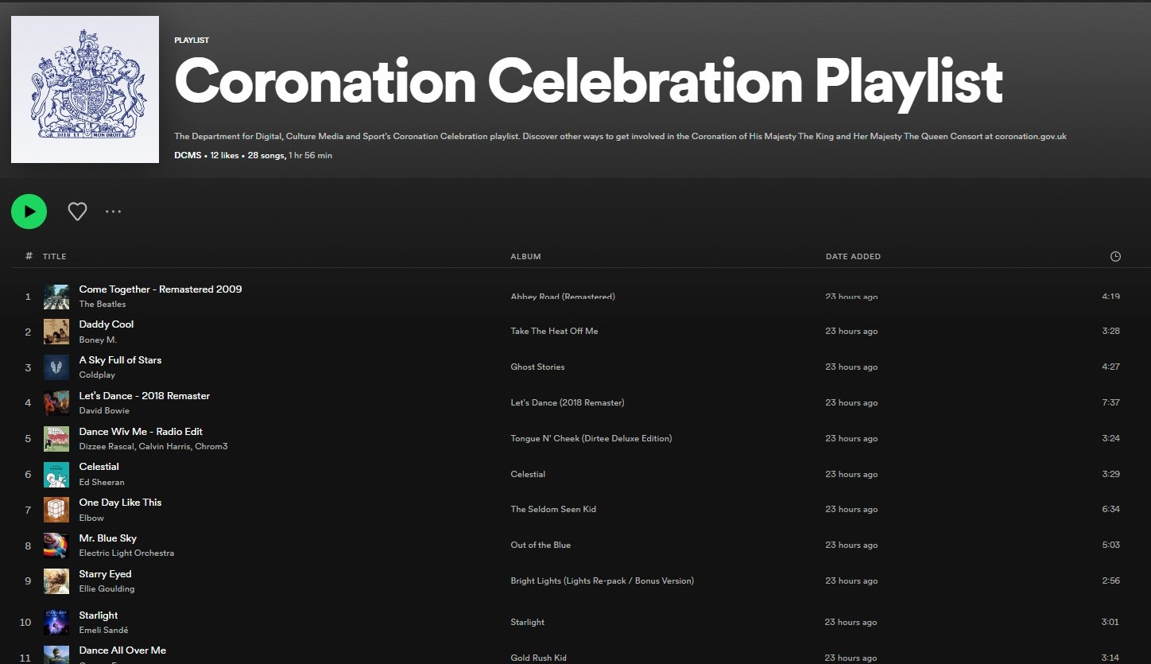
Task: Open album Bright Lights (Lights Re-pack / Bonus Version)
Action: [x=603, y=581]
